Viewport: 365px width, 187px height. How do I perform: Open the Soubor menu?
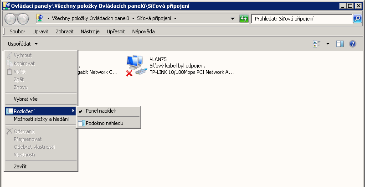coord(17,31)
